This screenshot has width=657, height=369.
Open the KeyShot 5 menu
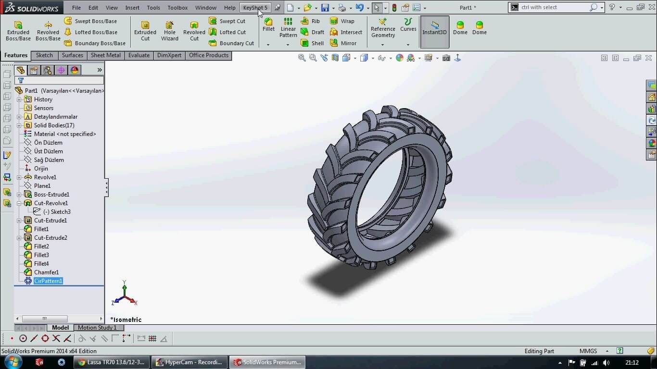click(x=255, y=8)
